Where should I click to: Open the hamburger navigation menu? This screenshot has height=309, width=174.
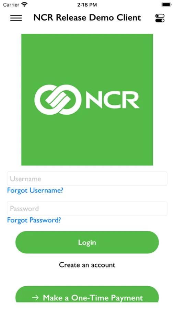point(16,18)
